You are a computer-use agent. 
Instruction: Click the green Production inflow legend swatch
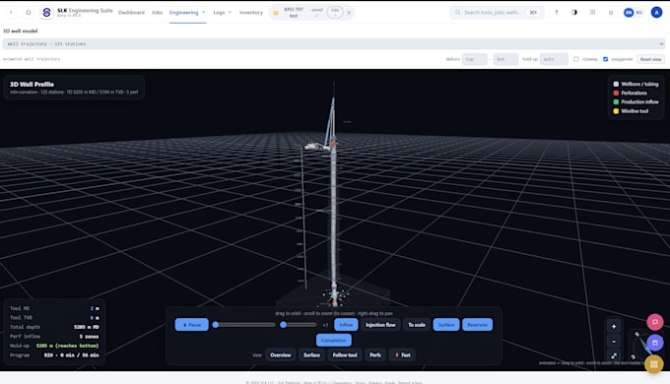[x=616, y=102]
